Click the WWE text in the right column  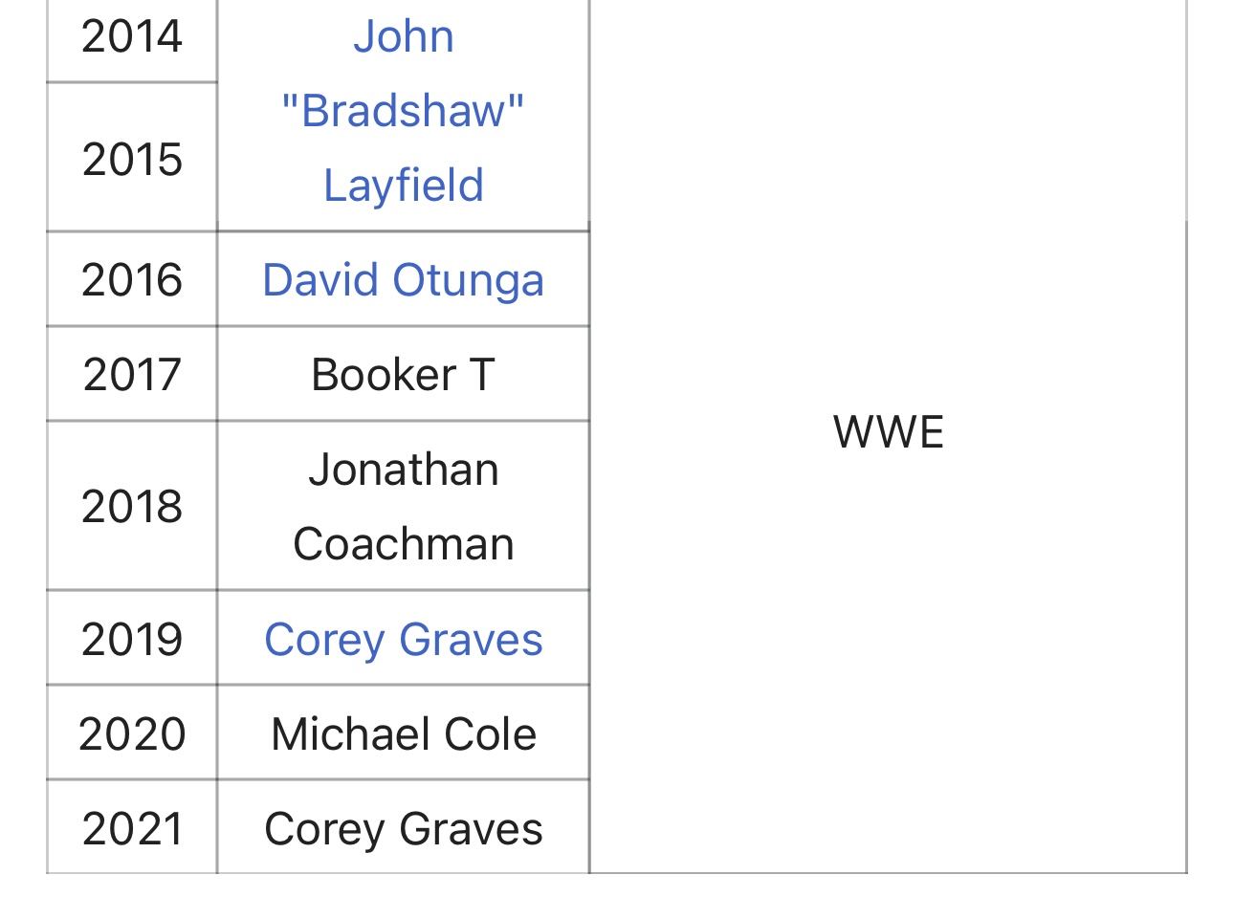coord(889,432)
